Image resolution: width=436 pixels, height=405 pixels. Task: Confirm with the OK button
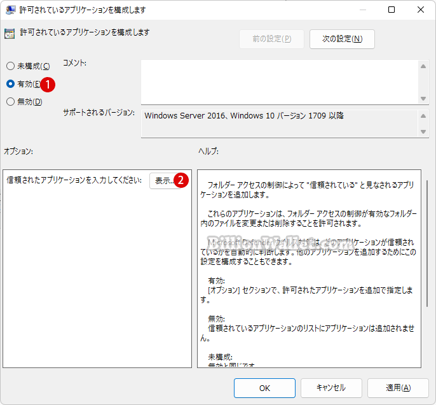click(264, 388)
